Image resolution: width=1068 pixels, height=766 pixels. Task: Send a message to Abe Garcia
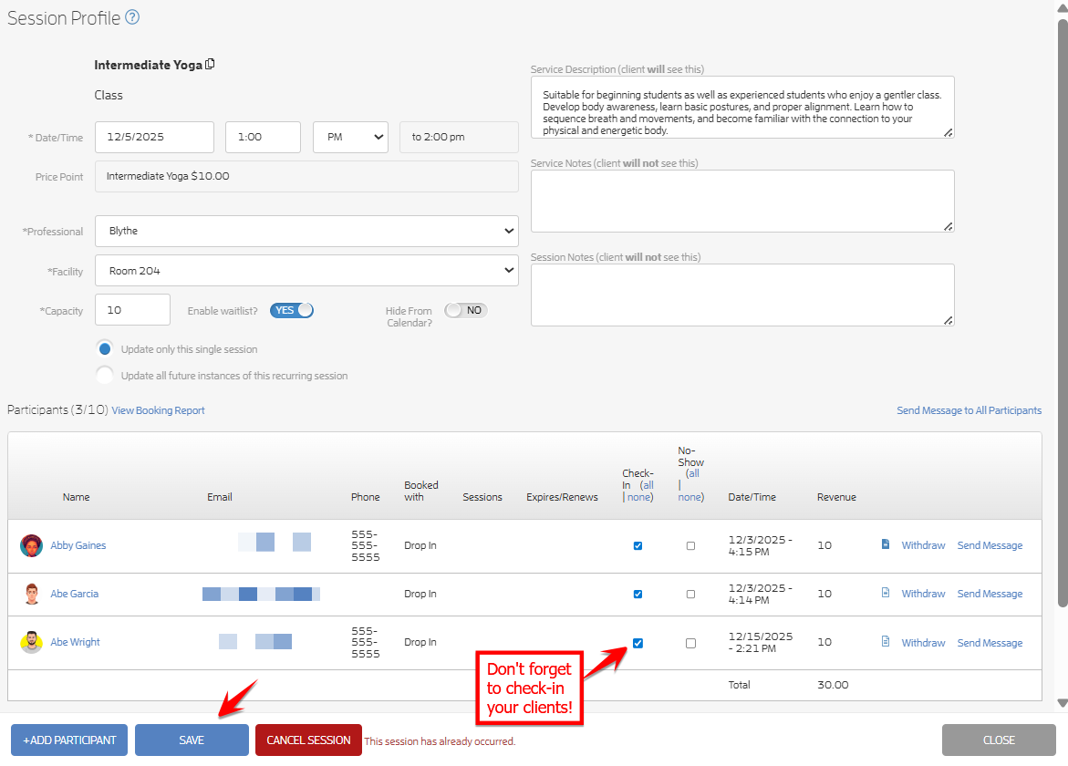[x=990, y=594]
